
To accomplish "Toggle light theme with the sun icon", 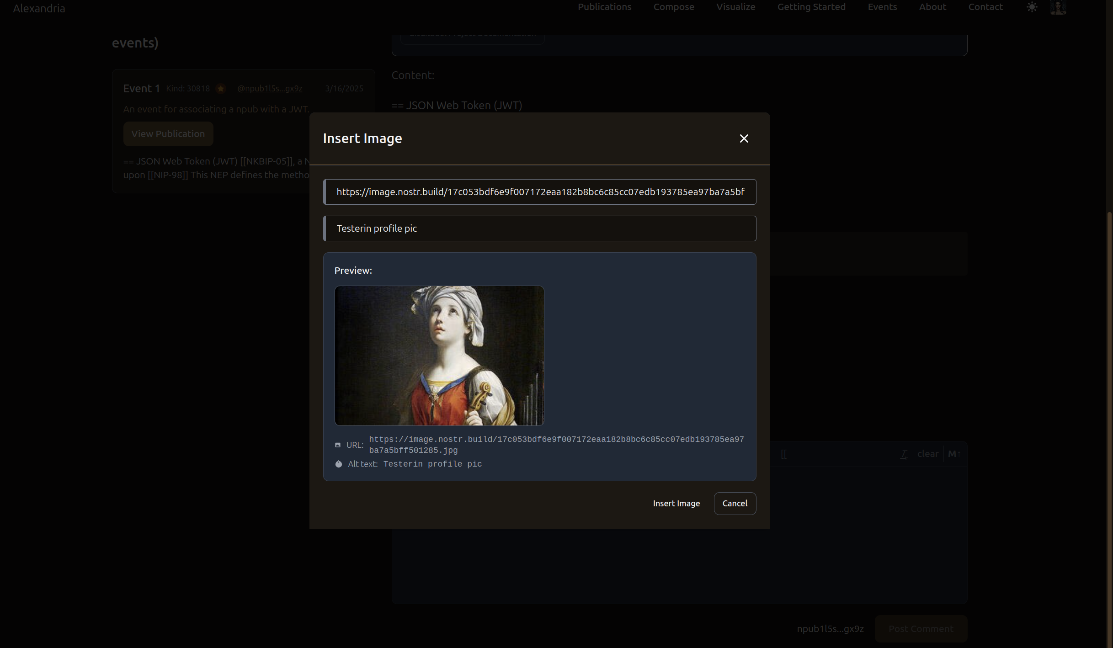I will point(1032,7).
